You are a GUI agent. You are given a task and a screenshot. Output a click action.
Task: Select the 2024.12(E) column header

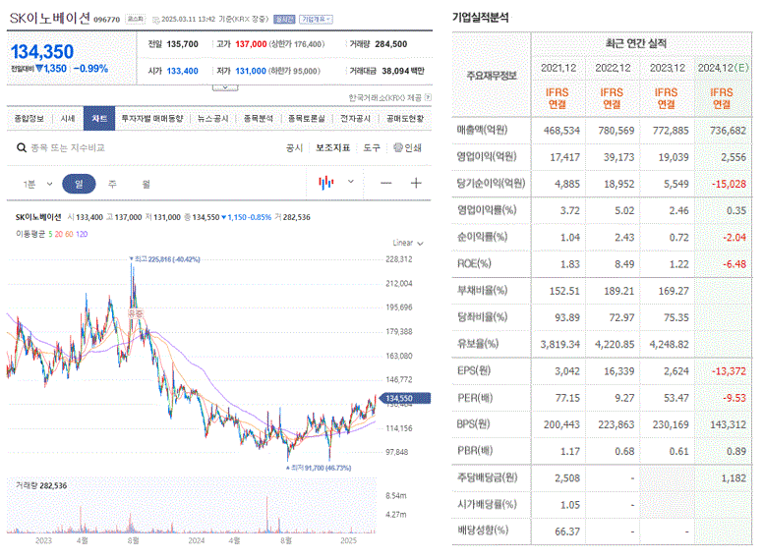723,68
